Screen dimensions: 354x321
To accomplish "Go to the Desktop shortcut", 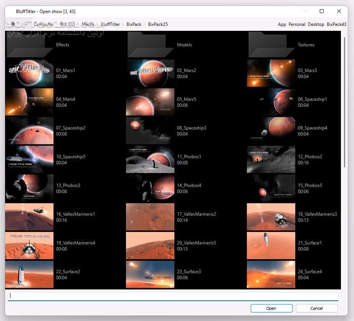I will 316,24.
